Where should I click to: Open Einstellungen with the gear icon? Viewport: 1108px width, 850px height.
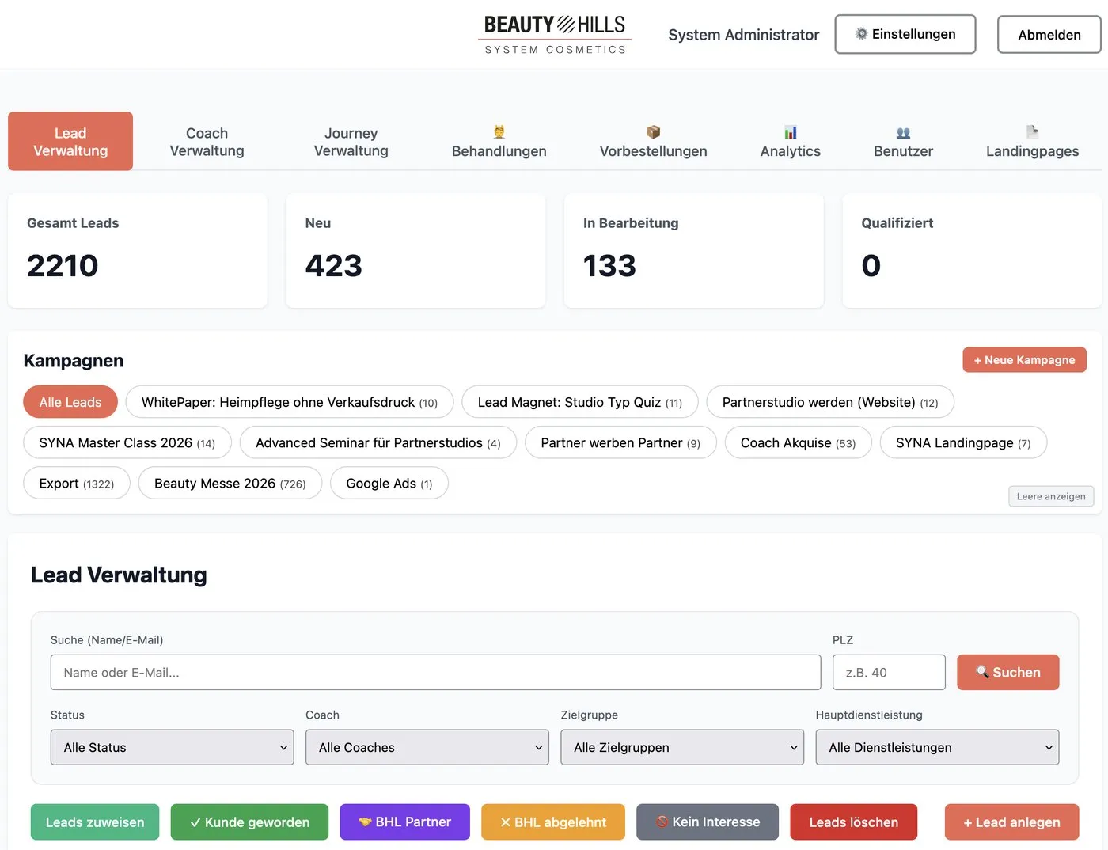(905, 34)
